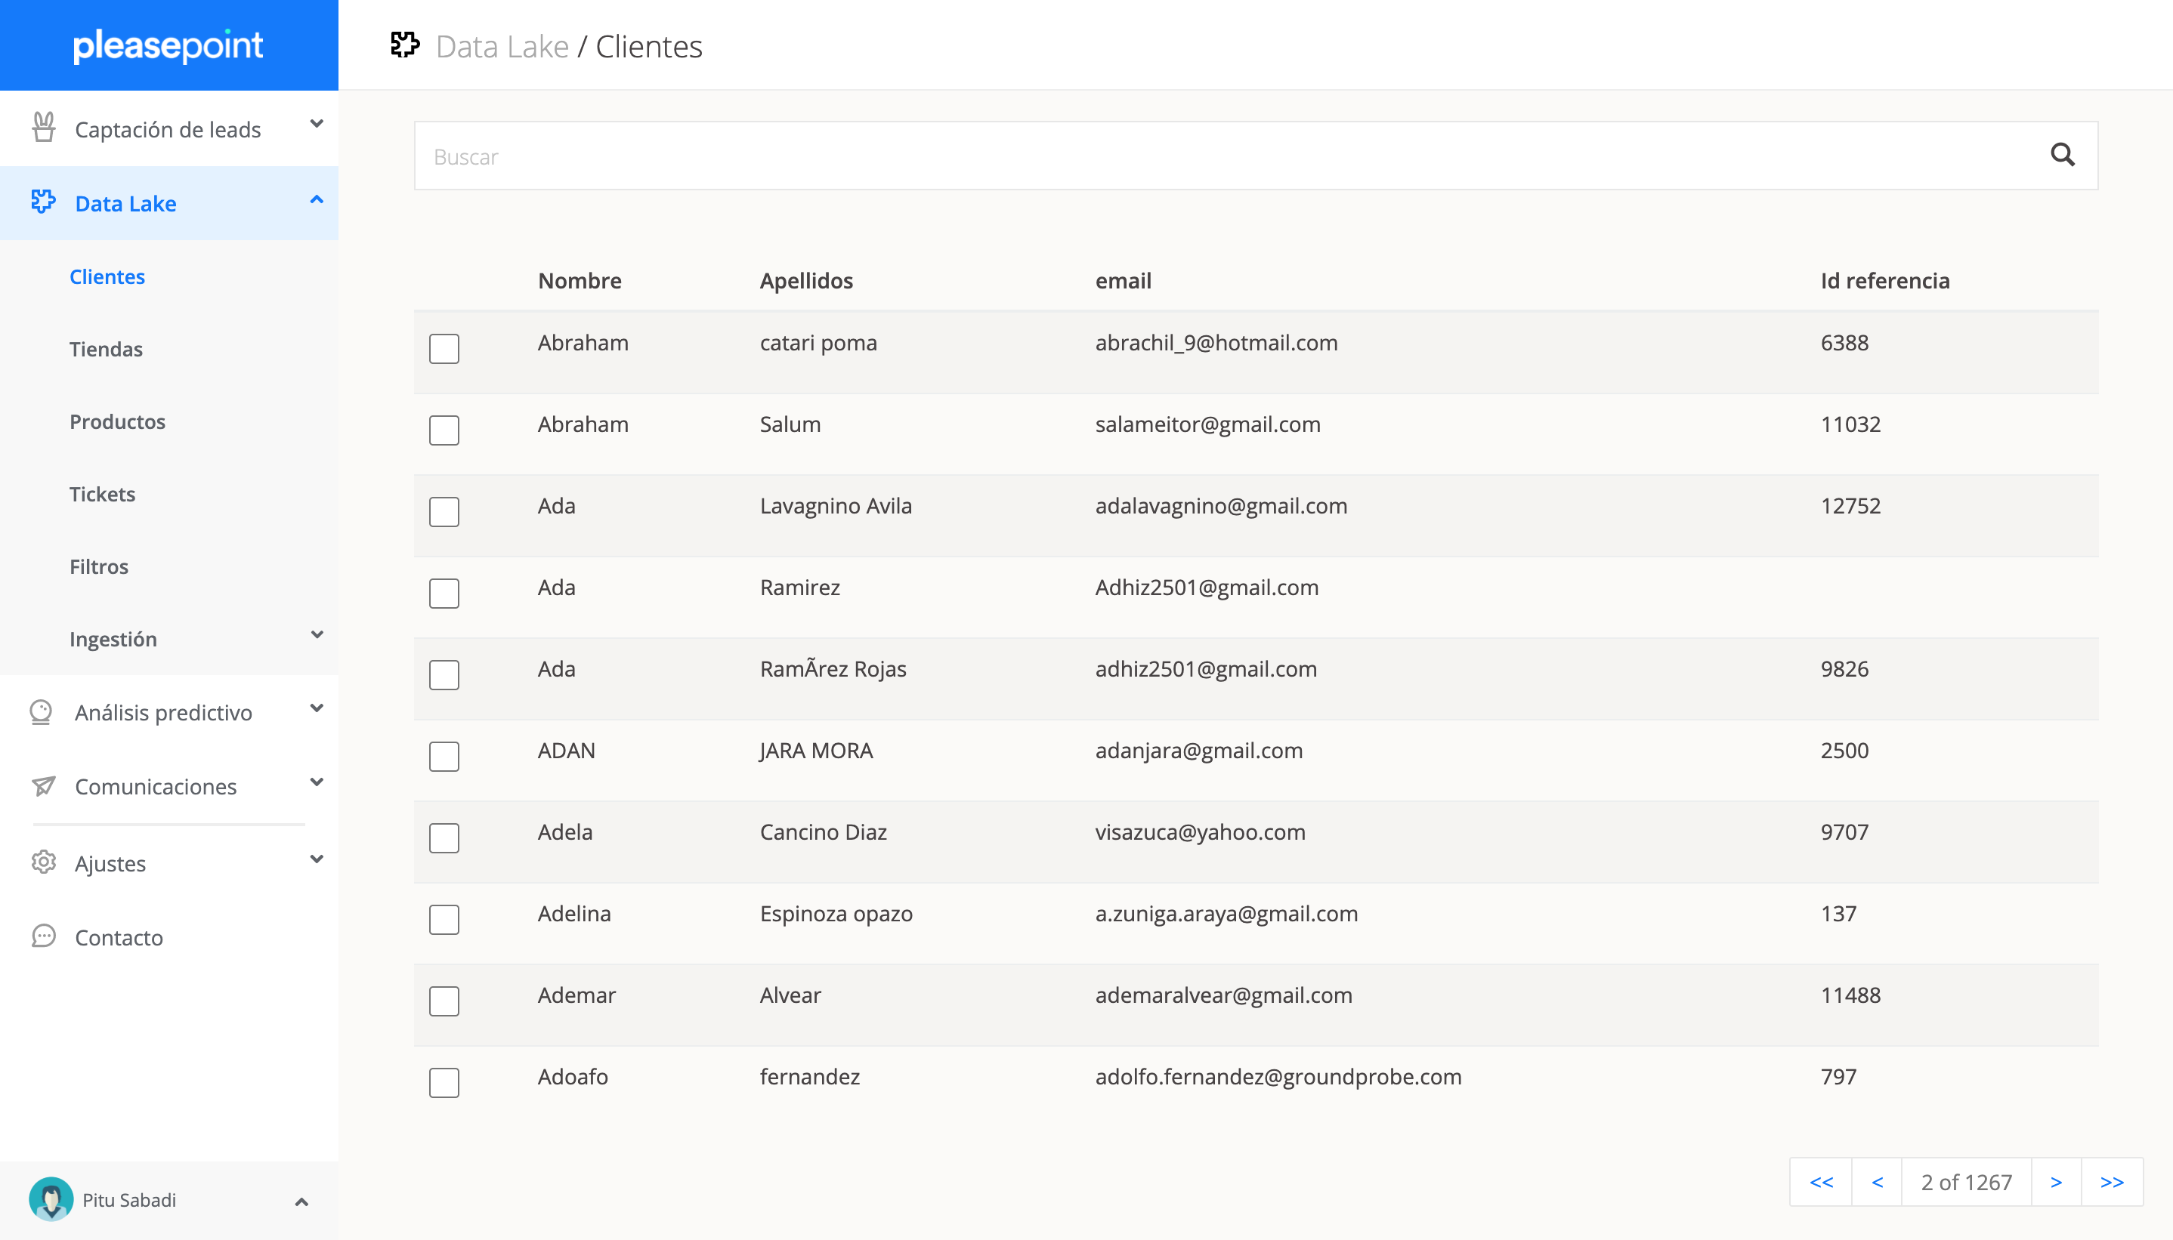This screenshot has height=1240, width=2173.
Task: Collapse the Data Lake section chevron
Action: [317, 200]
